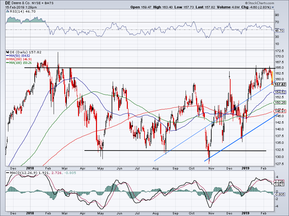Click the 'May' label on price chart axis
This screenshot has height=216, width=289.
coord(101,168)
